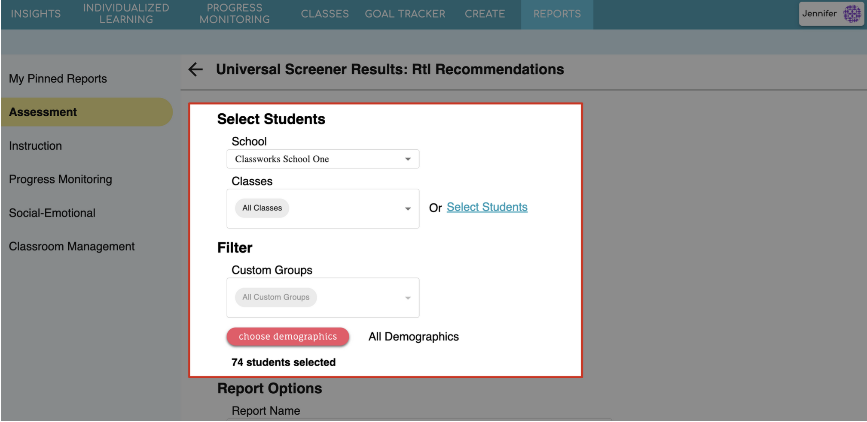Expand the School dropdown arrow

[407, 159]
